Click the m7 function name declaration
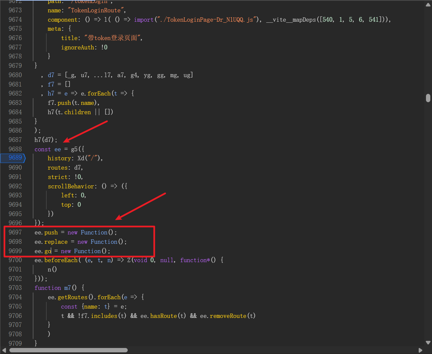432x354 pixels. click(x=67, y=288)
